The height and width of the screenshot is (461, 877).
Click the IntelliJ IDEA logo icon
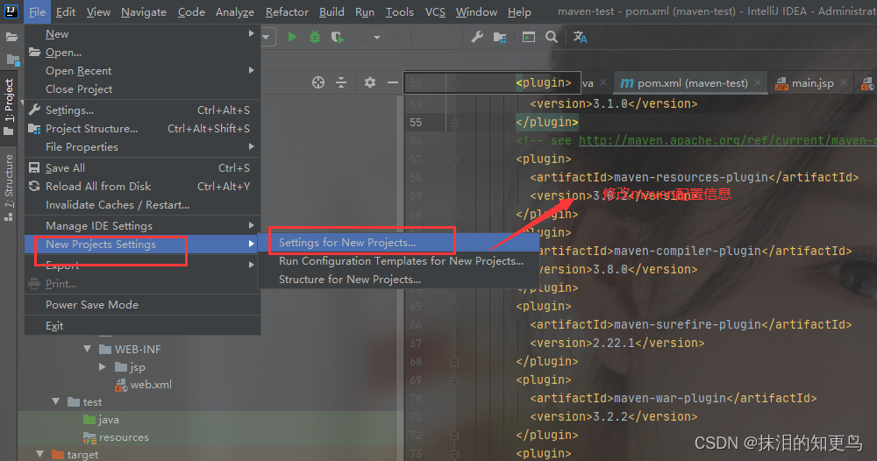11,11
